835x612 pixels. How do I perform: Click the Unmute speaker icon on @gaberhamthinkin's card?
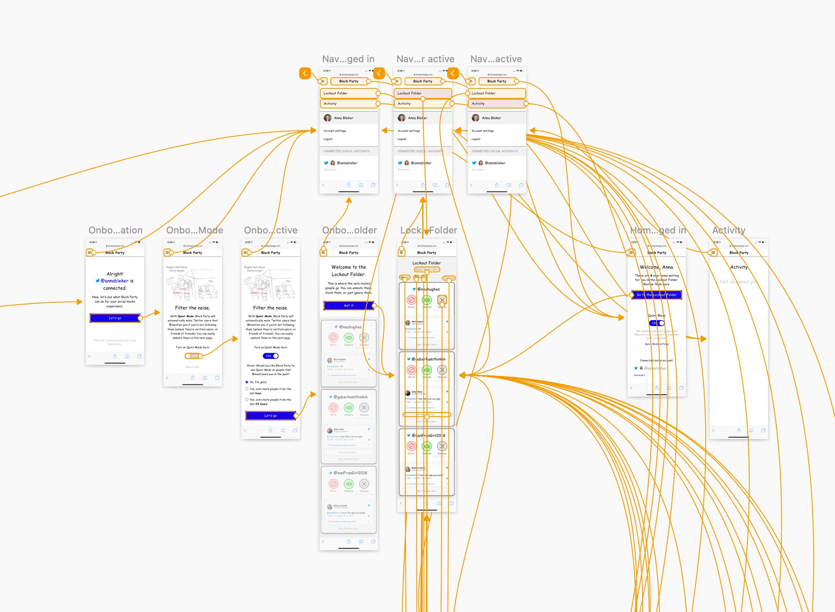(427, 370)
